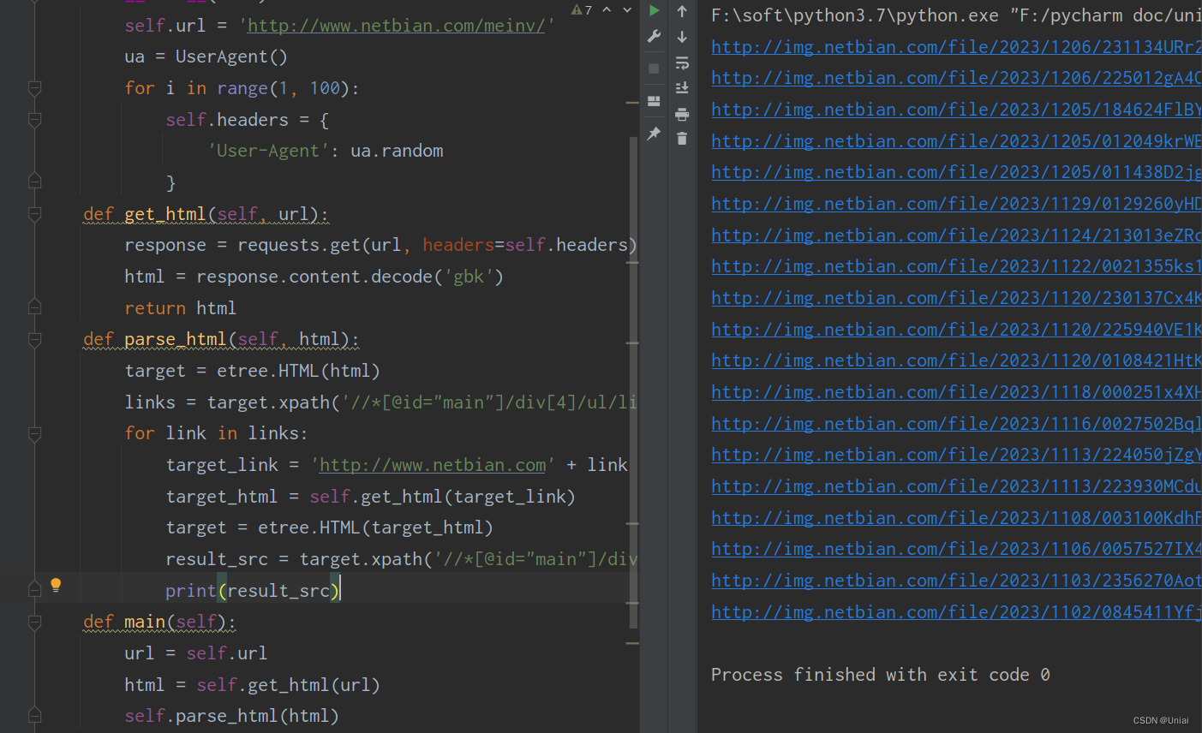Click 'Process finished with exit code 0' text
This screenshot has height=733, width=1202.
point(881,675)
